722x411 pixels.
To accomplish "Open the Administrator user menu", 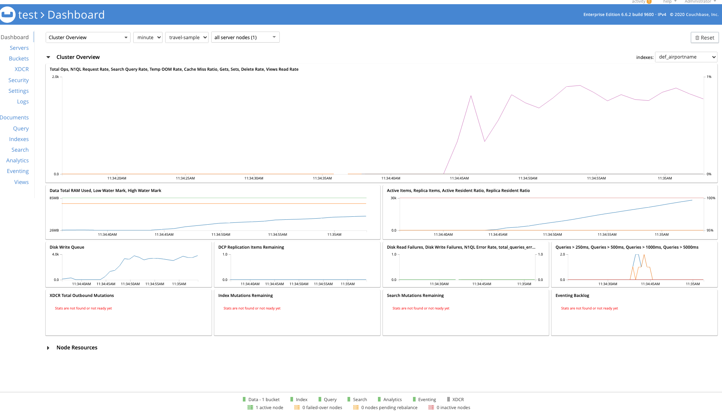I will coord(700,2).
